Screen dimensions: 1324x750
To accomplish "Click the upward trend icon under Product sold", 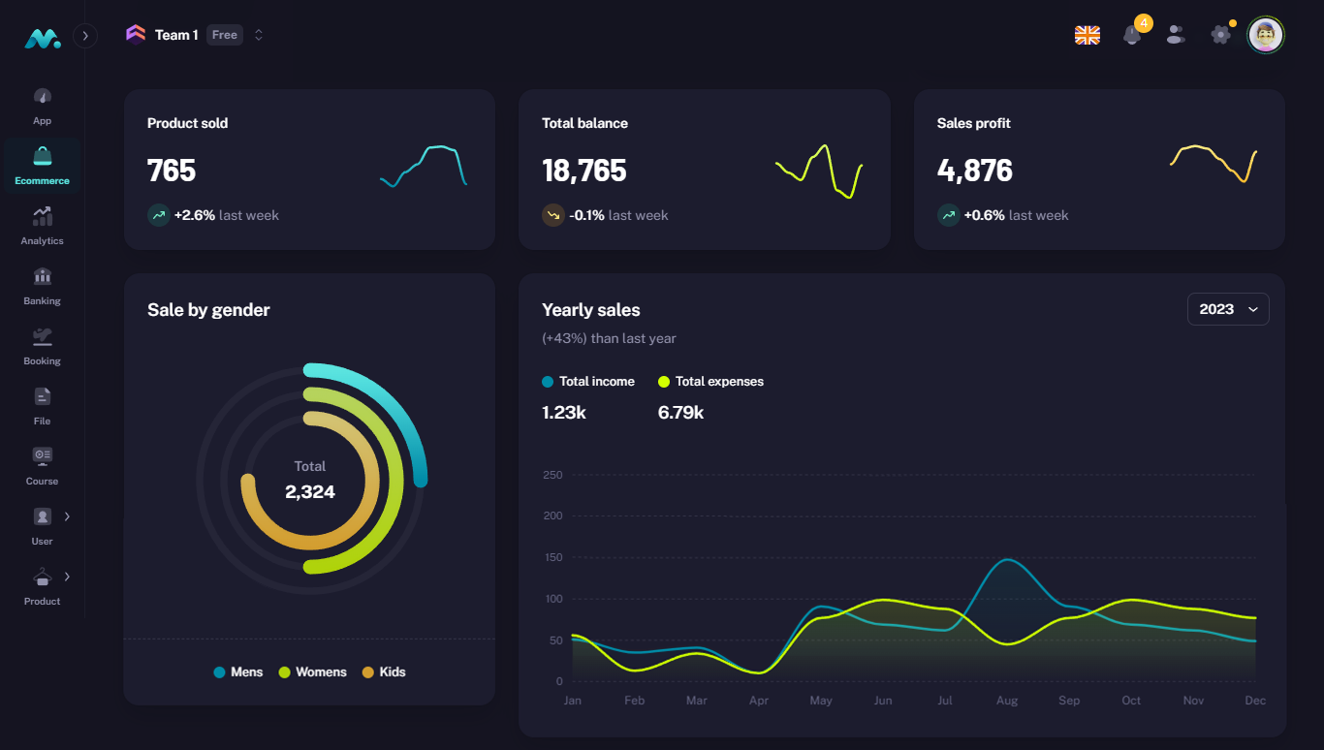I will click(159, 215).
